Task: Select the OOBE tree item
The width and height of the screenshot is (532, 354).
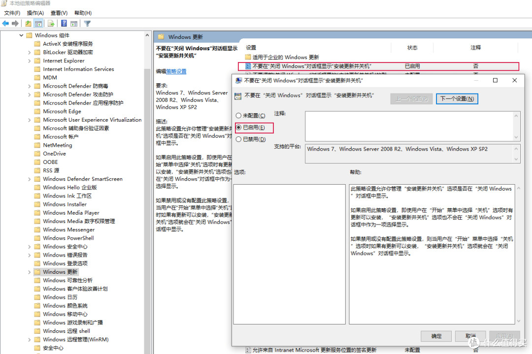Action: (50, 162)
